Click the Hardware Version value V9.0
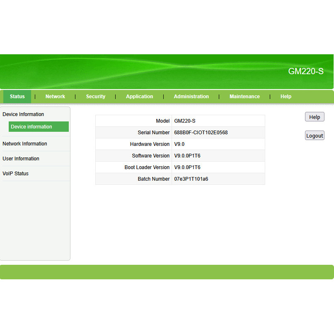 tap(179, 144)
